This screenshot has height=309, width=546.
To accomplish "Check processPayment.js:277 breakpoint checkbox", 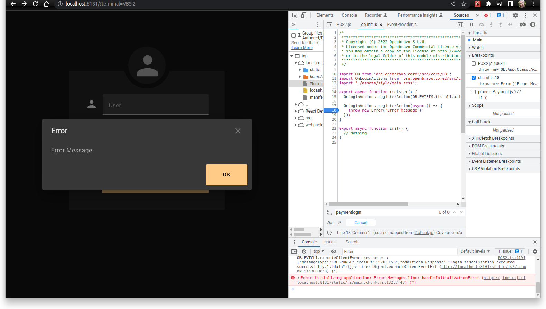I will (474, 92).
